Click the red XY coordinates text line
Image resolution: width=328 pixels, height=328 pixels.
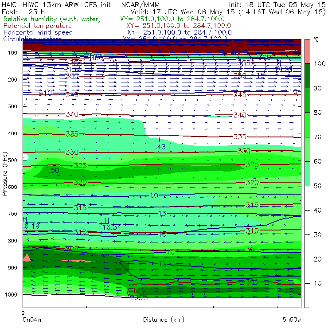click(x=179, y=26)
